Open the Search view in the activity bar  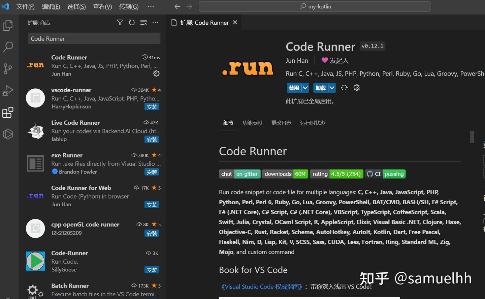(x=7, y=47)
